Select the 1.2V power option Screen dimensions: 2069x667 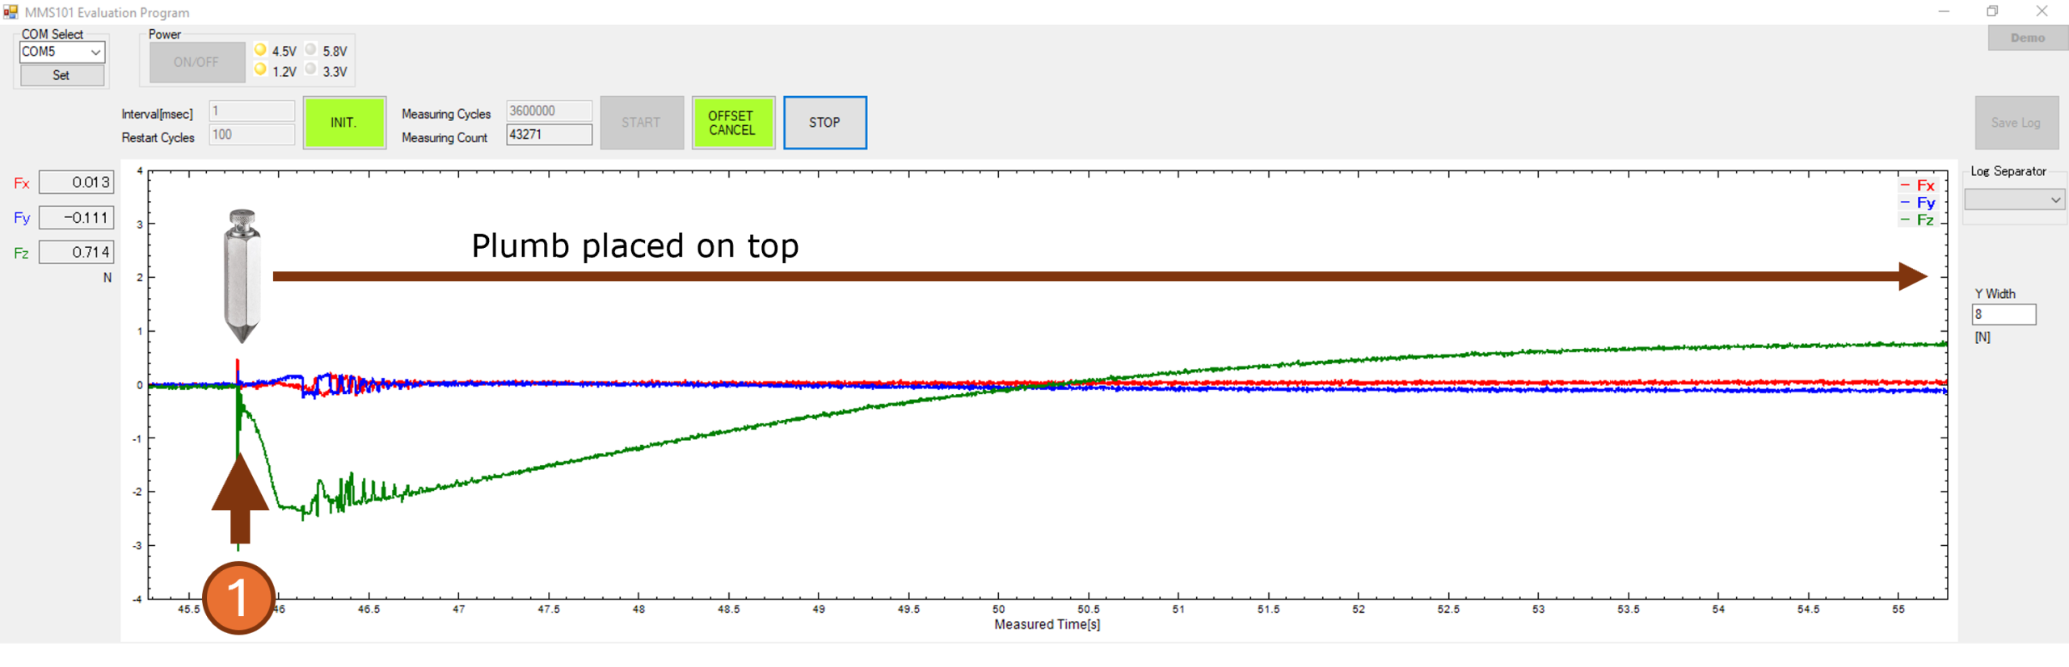point(261,70)
